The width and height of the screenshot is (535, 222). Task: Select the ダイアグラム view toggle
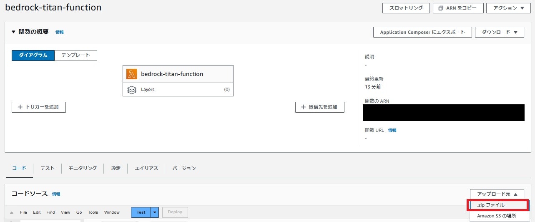click(33, 55)
